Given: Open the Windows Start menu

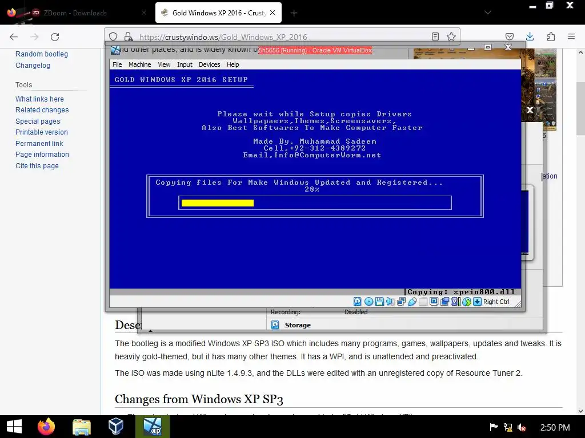Looking at the screenshot, I should click(14, 427).
